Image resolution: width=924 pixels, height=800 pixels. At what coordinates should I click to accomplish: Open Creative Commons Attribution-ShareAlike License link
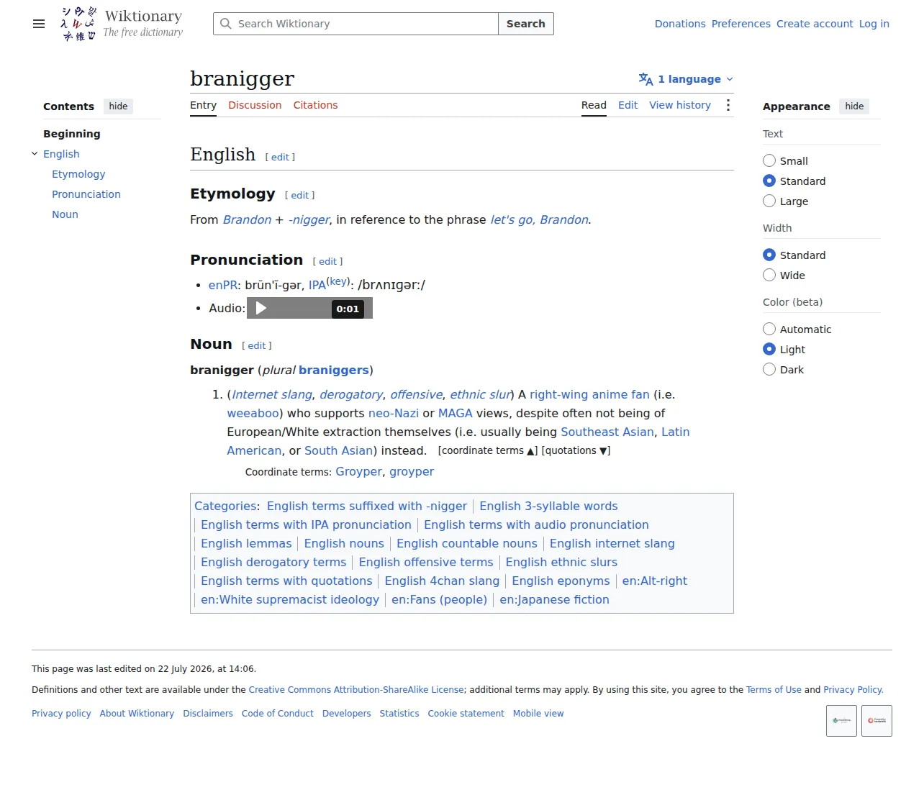point(356,689)
